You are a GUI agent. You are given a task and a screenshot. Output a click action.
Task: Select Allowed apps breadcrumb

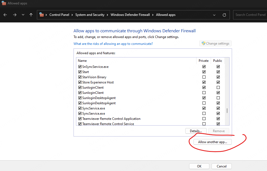pos(166,15)
